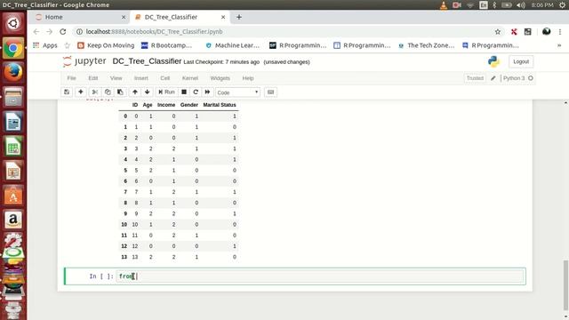Image resolution: width=569 pixels, height=320 pixels.
Task: Switch to the Home browser tab
Action: (x=53, y=17)
